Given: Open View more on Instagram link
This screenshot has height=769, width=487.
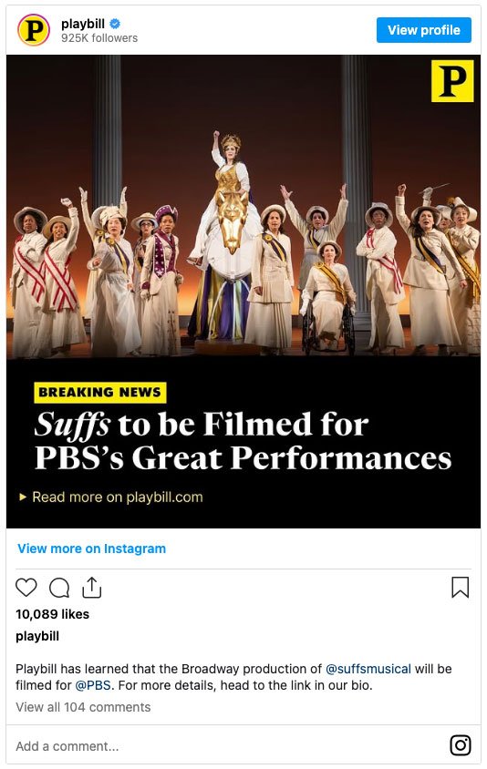Looking at the screenshot, I should coord(92,549).
